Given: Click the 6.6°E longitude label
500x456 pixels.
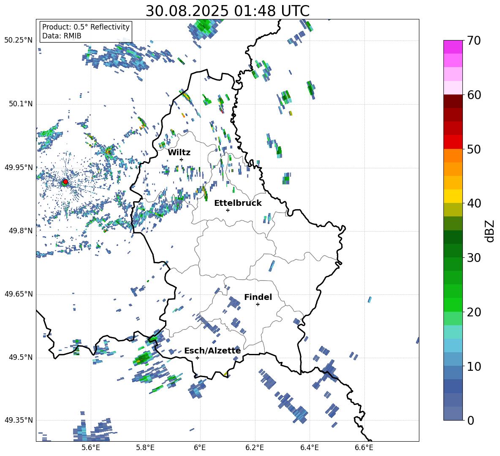Looking at the screenshot, I should pyautogui.click(x=364, y=448).
